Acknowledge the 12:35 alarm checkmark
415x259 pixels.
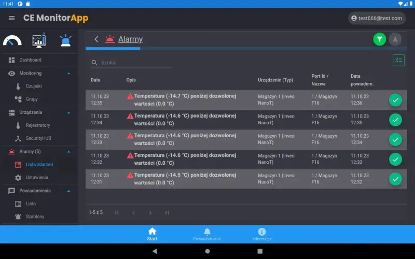[395, 100]
